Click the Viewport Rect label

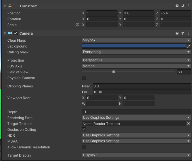(19, 98)
